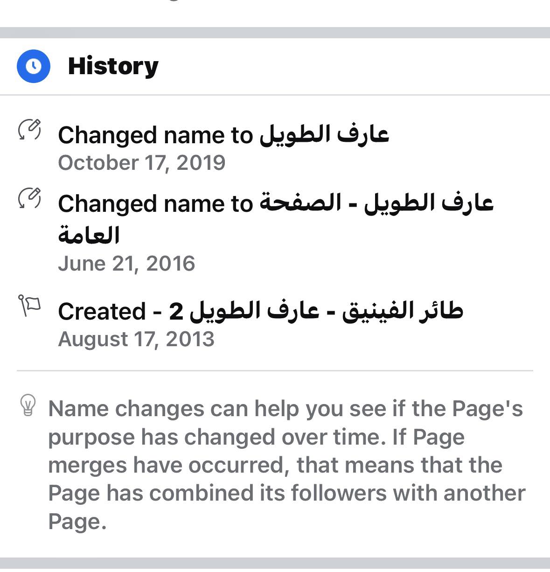Image resolution: width=550 pixels, height=572 pixels.
Task: Click the Arabic page name in the 2019 entry
Action: coord(324,134)
